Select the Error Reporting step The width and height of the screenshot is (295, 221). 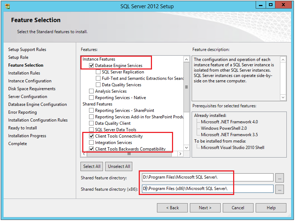point(23,112)
